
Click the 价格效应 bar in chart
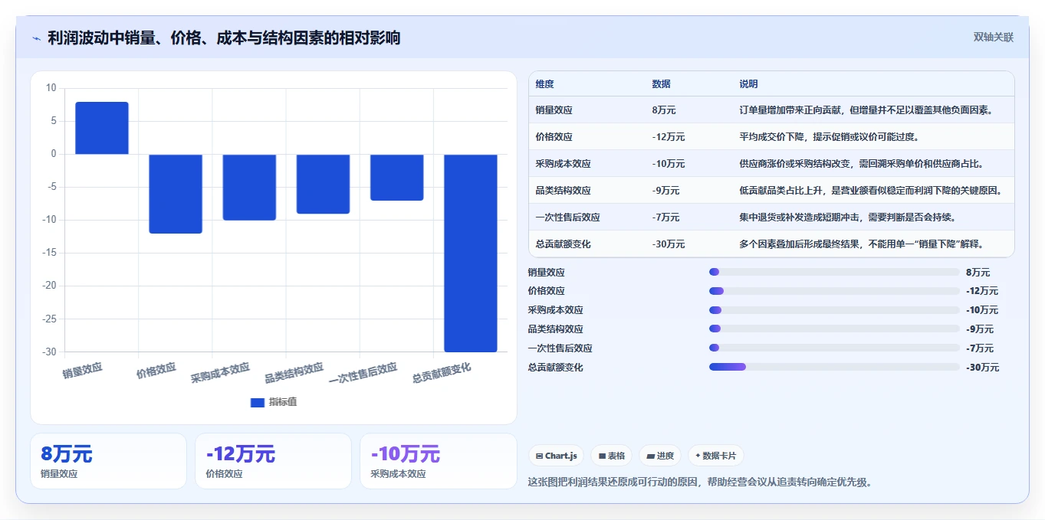coord(176,194)
